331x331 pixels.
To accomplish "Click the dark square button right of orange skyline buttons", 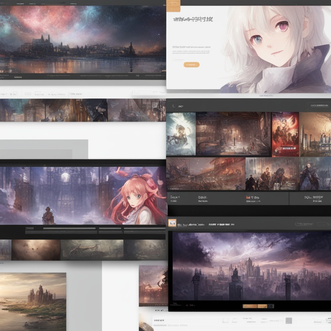I will [x=271, y=306].
